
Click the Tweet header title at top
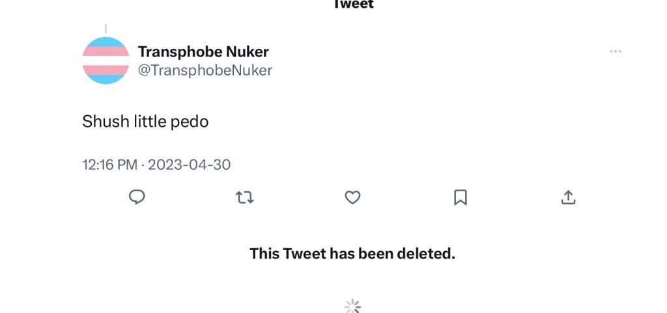352,5
